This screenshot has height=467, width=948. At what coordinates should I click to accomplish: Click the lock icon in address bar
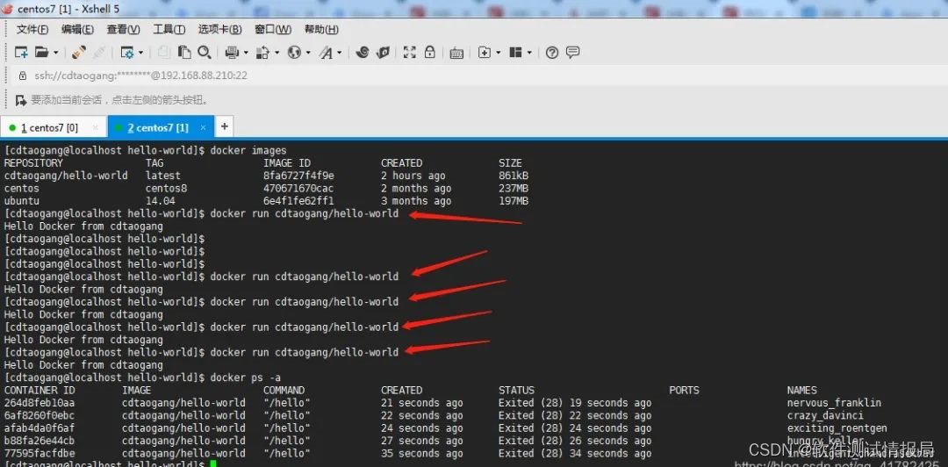pyautogui.click(x=23, y=75)
